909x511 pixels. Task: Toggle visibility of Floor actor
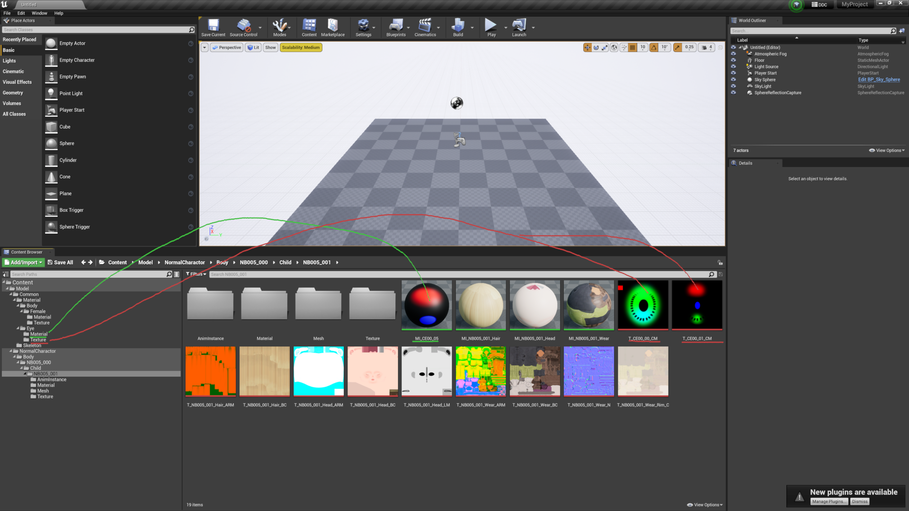pyautogui.click(x=733, y=60)
